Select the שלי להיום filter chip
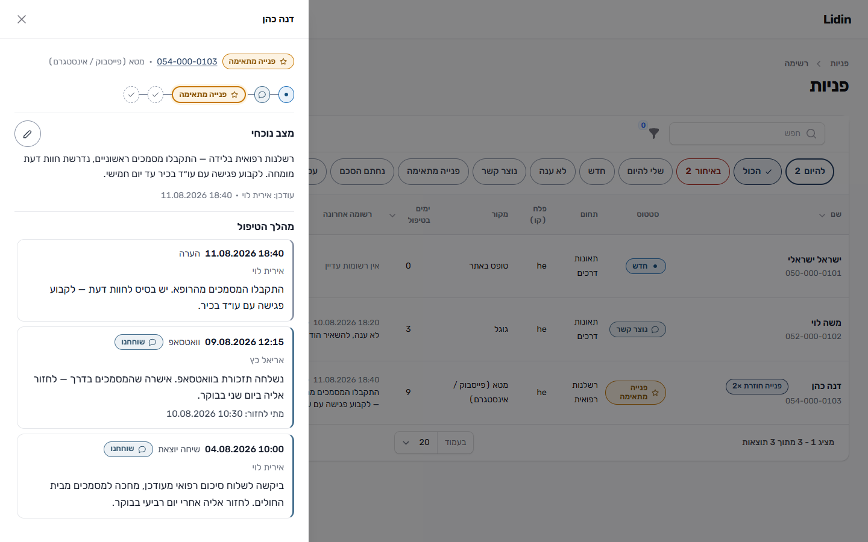This screenshot has width=868, height=542. [645, 172]
